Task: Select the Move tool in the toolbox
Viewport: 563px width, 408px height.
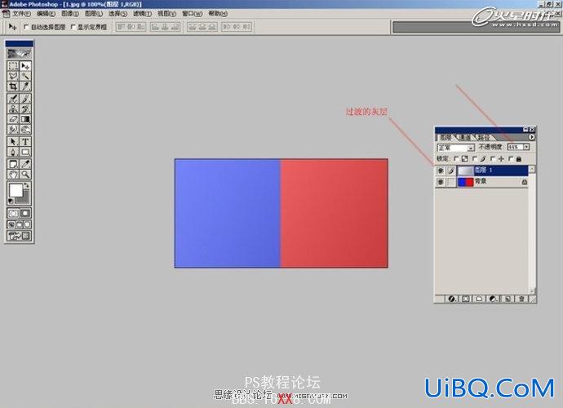Action: coord(25,66)
